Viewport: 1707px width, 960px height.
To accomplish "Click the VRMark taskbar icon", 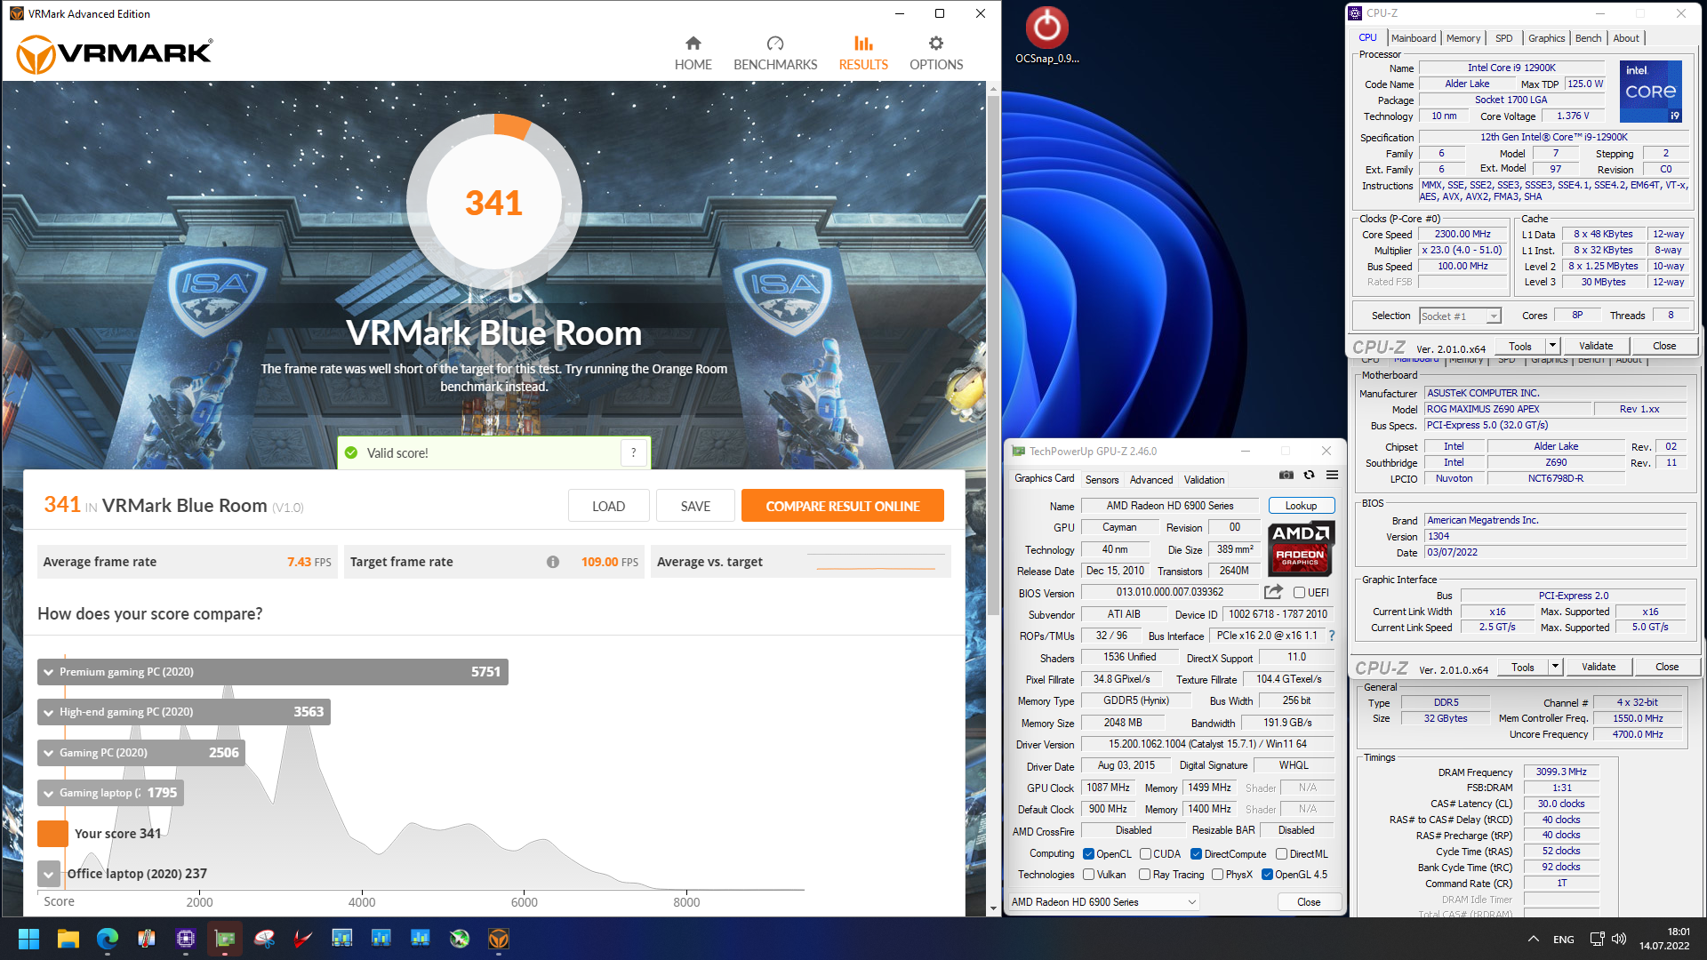I will tap(499, 939).
